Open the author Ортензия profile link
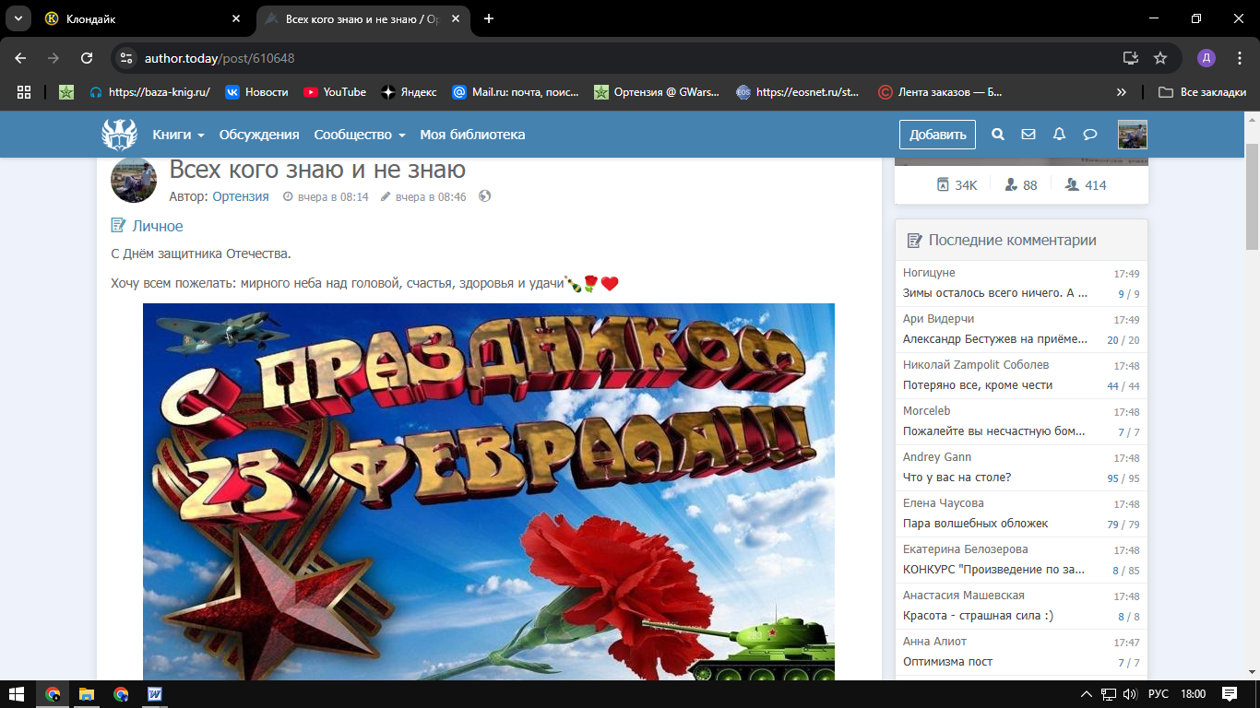Screen dimensions: 1260x708 coord(241,196)
